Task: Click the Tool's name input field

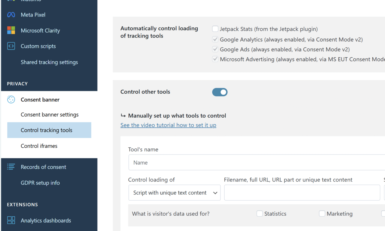Action: (256, 163)
